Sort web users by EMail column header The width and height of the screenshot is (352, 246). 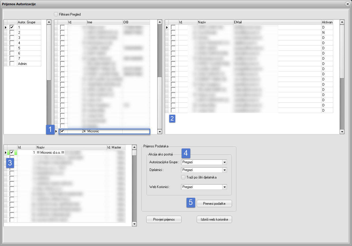click(x=277, y=22)
